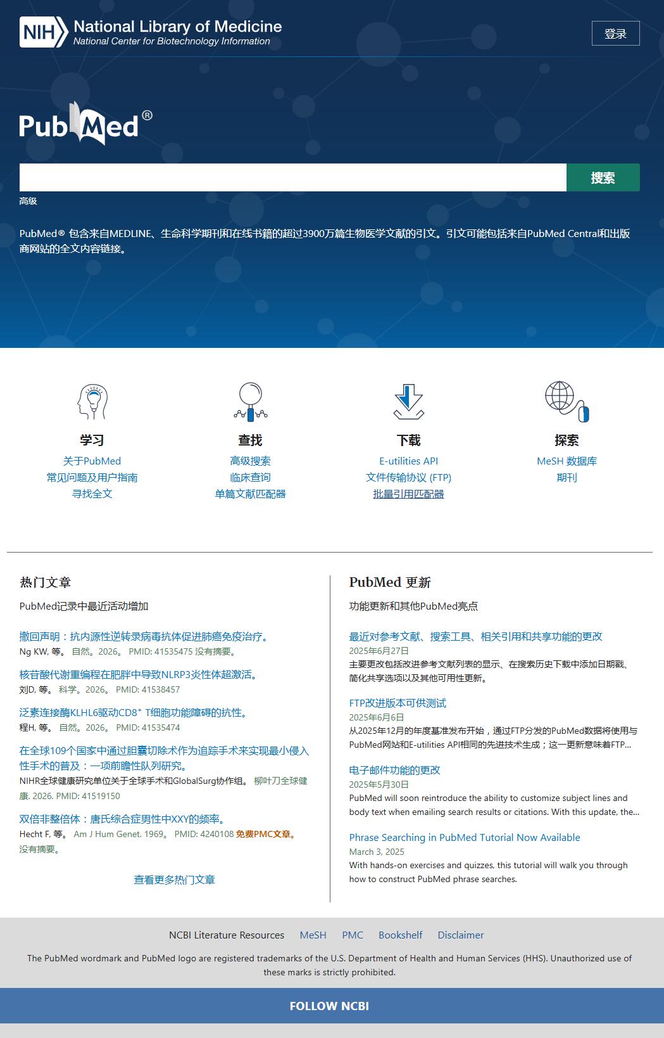Open the MeSH footer link
Viewport: 664px width, 1038px height.
[313, 935]
